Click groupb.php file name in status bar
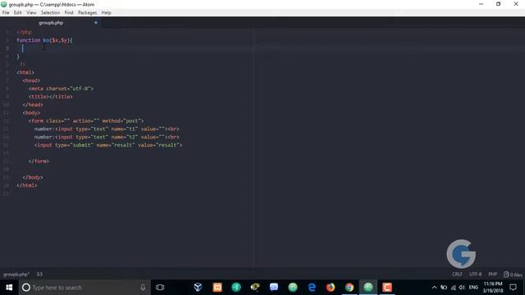The height and width of the screenshot is (295, 525). [16, 275]
